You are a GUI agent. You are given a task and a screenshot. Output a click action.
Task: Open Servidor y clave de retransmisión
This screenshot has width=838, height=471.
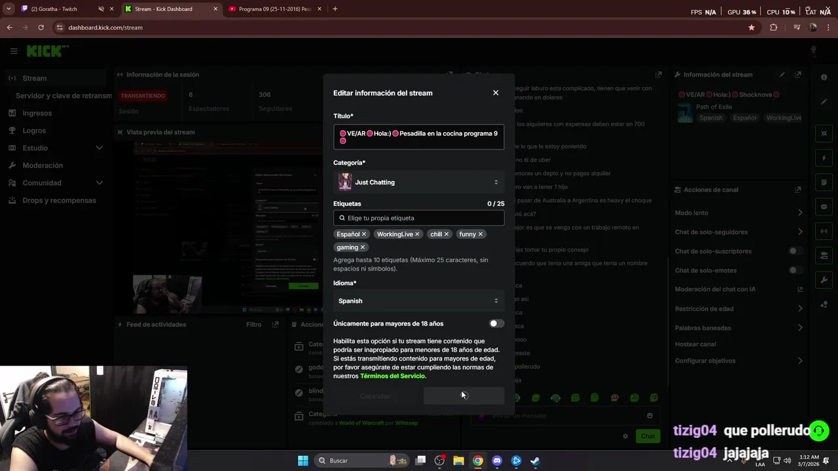[x=64, y=96]
